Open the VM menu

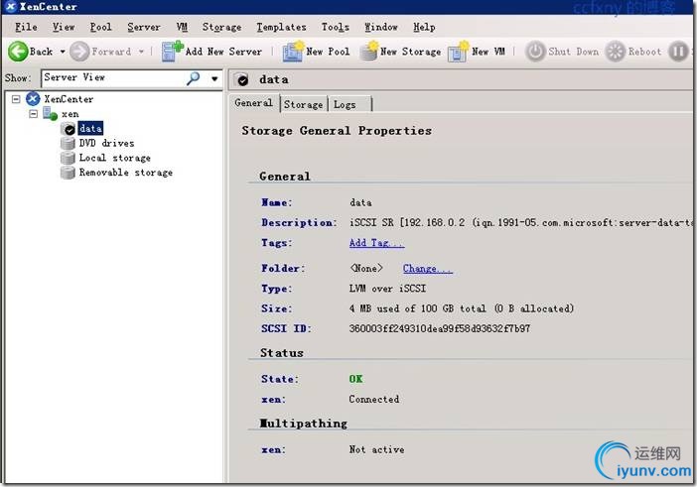pyautogui.click(x=182, y=27)
